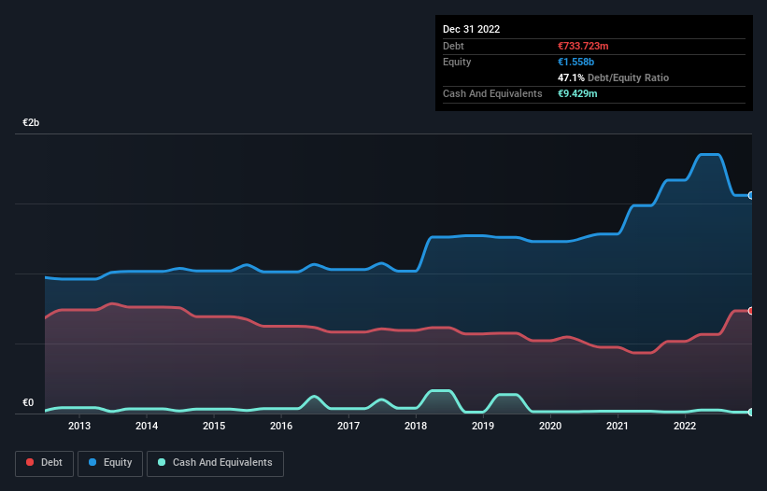Click the 2022 x-axis label

(x=685, y=426)
